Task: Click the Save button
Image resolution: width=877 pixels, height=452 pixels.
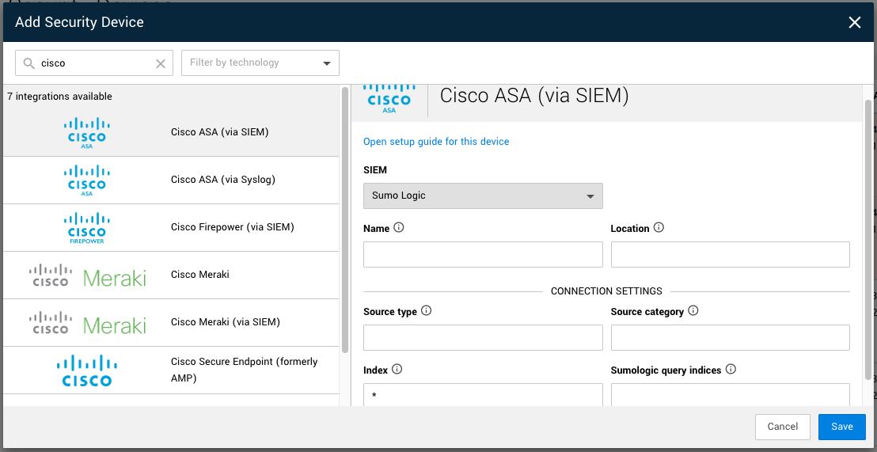Action: point(841,427)
